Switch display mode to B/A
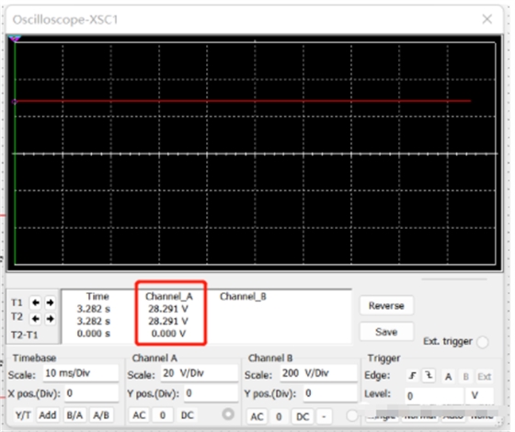The width and height of the screenshot is (515, 432). tap(74, 415)
